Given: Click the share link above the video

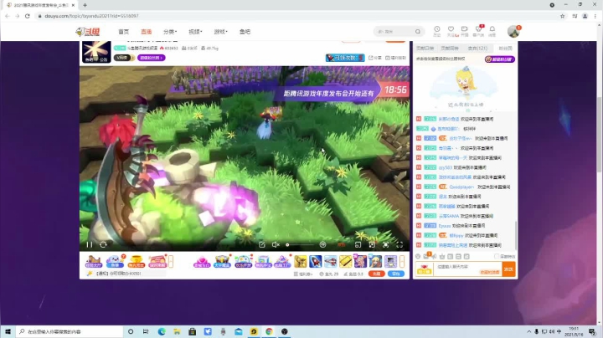Looking at the screenshot, I should 375,58.
